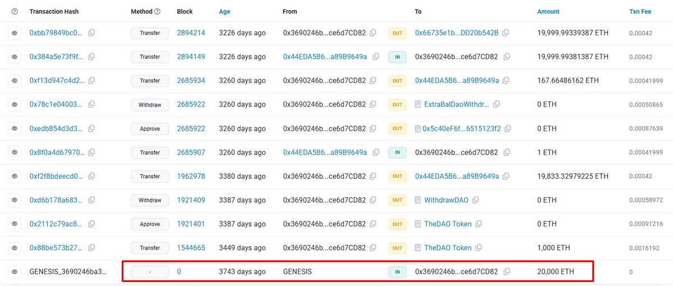This screenshot has height=286, width=673.
Task: Click the GENESIS_3690246ba3 hash text
Action: (x=68, y=271)
